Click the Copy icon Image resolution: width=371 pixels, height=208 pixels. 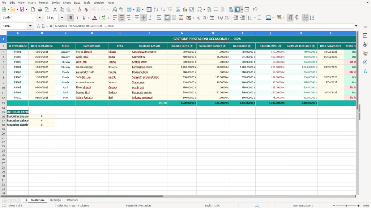pos(62,10)
